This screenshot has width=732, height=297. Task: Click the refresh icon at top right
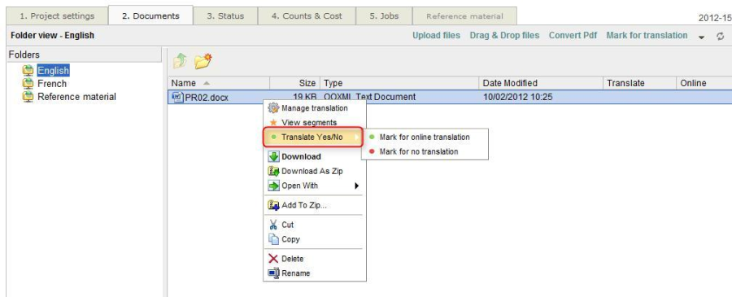pos(721,37)
